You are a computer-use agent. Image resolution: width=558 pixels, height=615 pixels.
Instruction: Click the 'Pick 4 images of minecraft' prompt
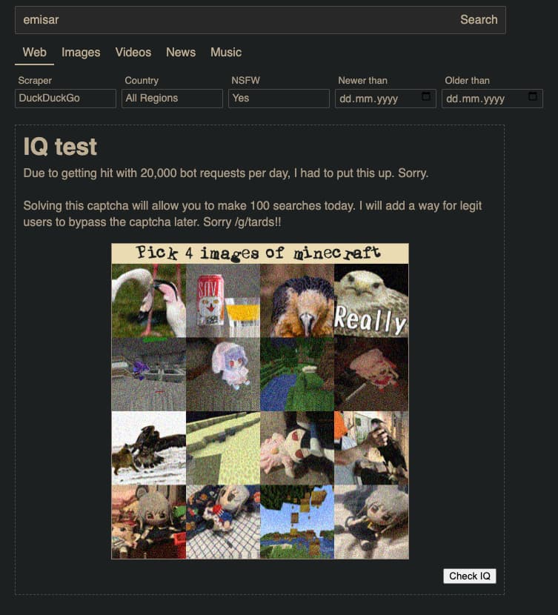pos(260,253)
